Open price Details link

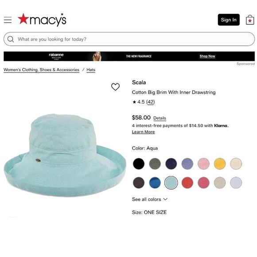160,118
